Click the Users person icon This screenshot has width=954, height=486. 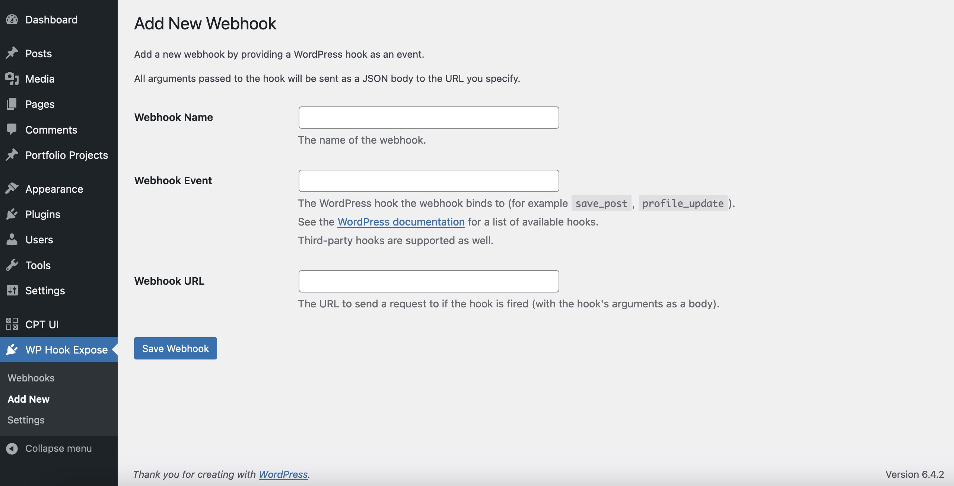tap(12, 239)
